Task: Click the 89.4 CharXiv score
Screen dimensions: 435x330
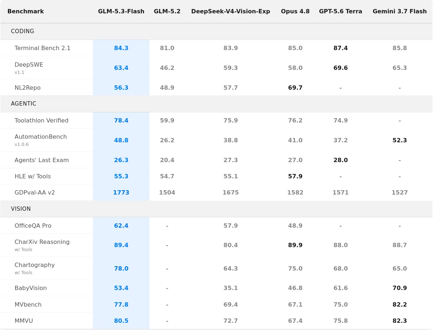Action: coord(121,245)
